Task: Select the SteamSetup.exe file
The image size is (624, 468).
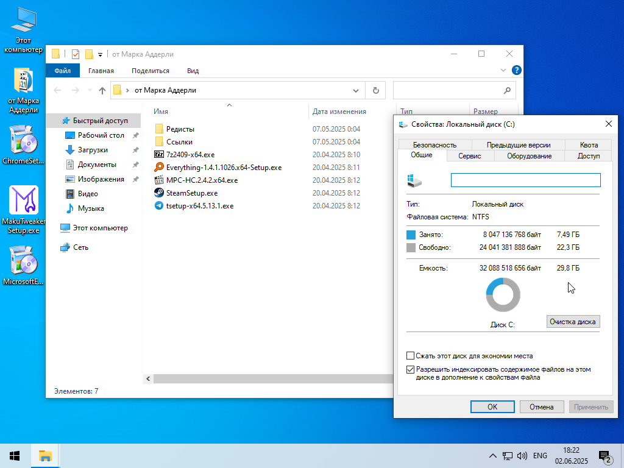Action: coord(192,193)
